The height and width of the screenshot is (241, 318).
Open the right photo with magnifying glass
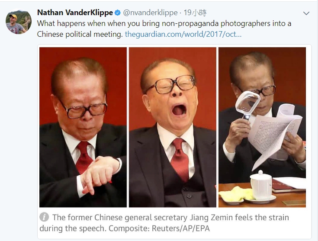(262, 127)
